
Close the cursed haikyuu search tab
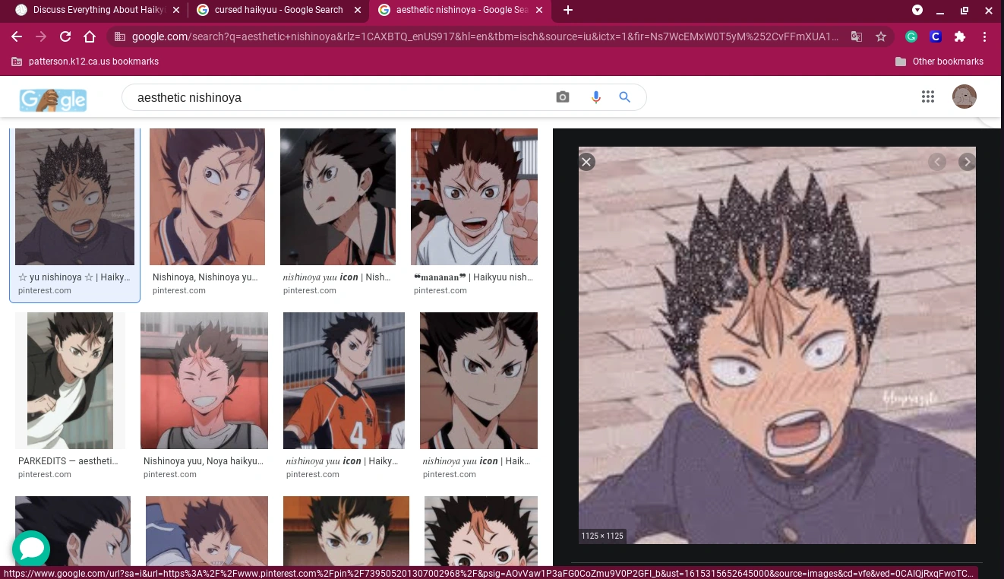click(357, 10)
